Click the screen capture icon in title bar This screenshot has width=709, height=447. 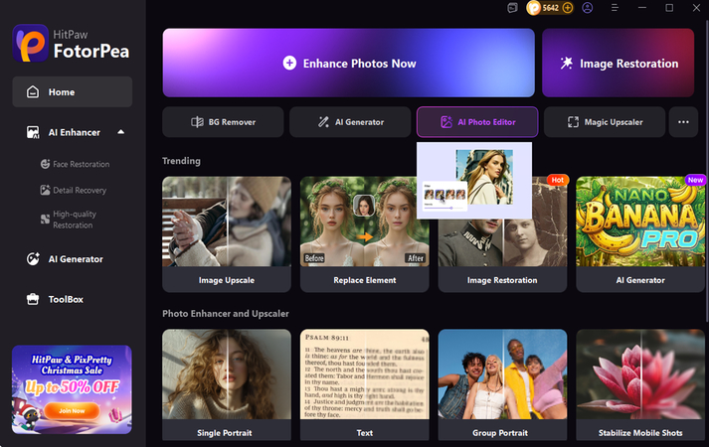click(512, 8)
